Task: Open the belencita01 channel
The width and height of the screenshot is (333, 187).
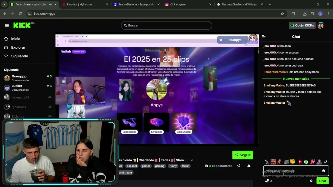Action: pos(28,97)
